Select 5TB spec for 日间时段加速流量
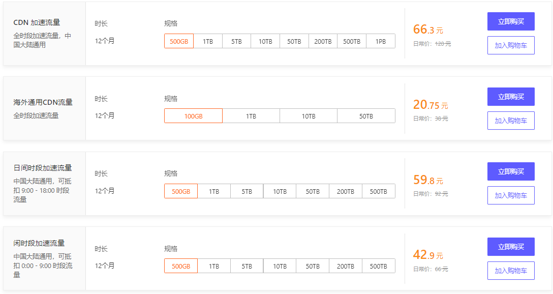553x294 pixels. pyautogui.click(x=247, y=191)
